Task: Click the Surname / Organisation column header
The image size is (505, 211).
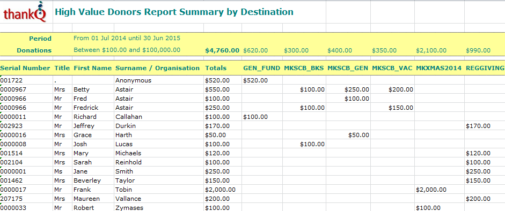Action: click(157, 68)
